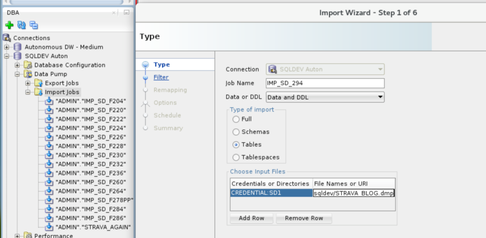
Task: Choose the Schemas radio button
Action: tap(236, 132)
